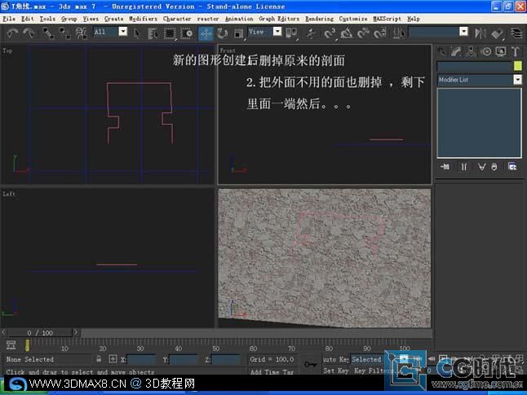Click the Y coordinate input field
Viewport: 527px width, 395px height.
pyautogui.click(x=184, y=360)
